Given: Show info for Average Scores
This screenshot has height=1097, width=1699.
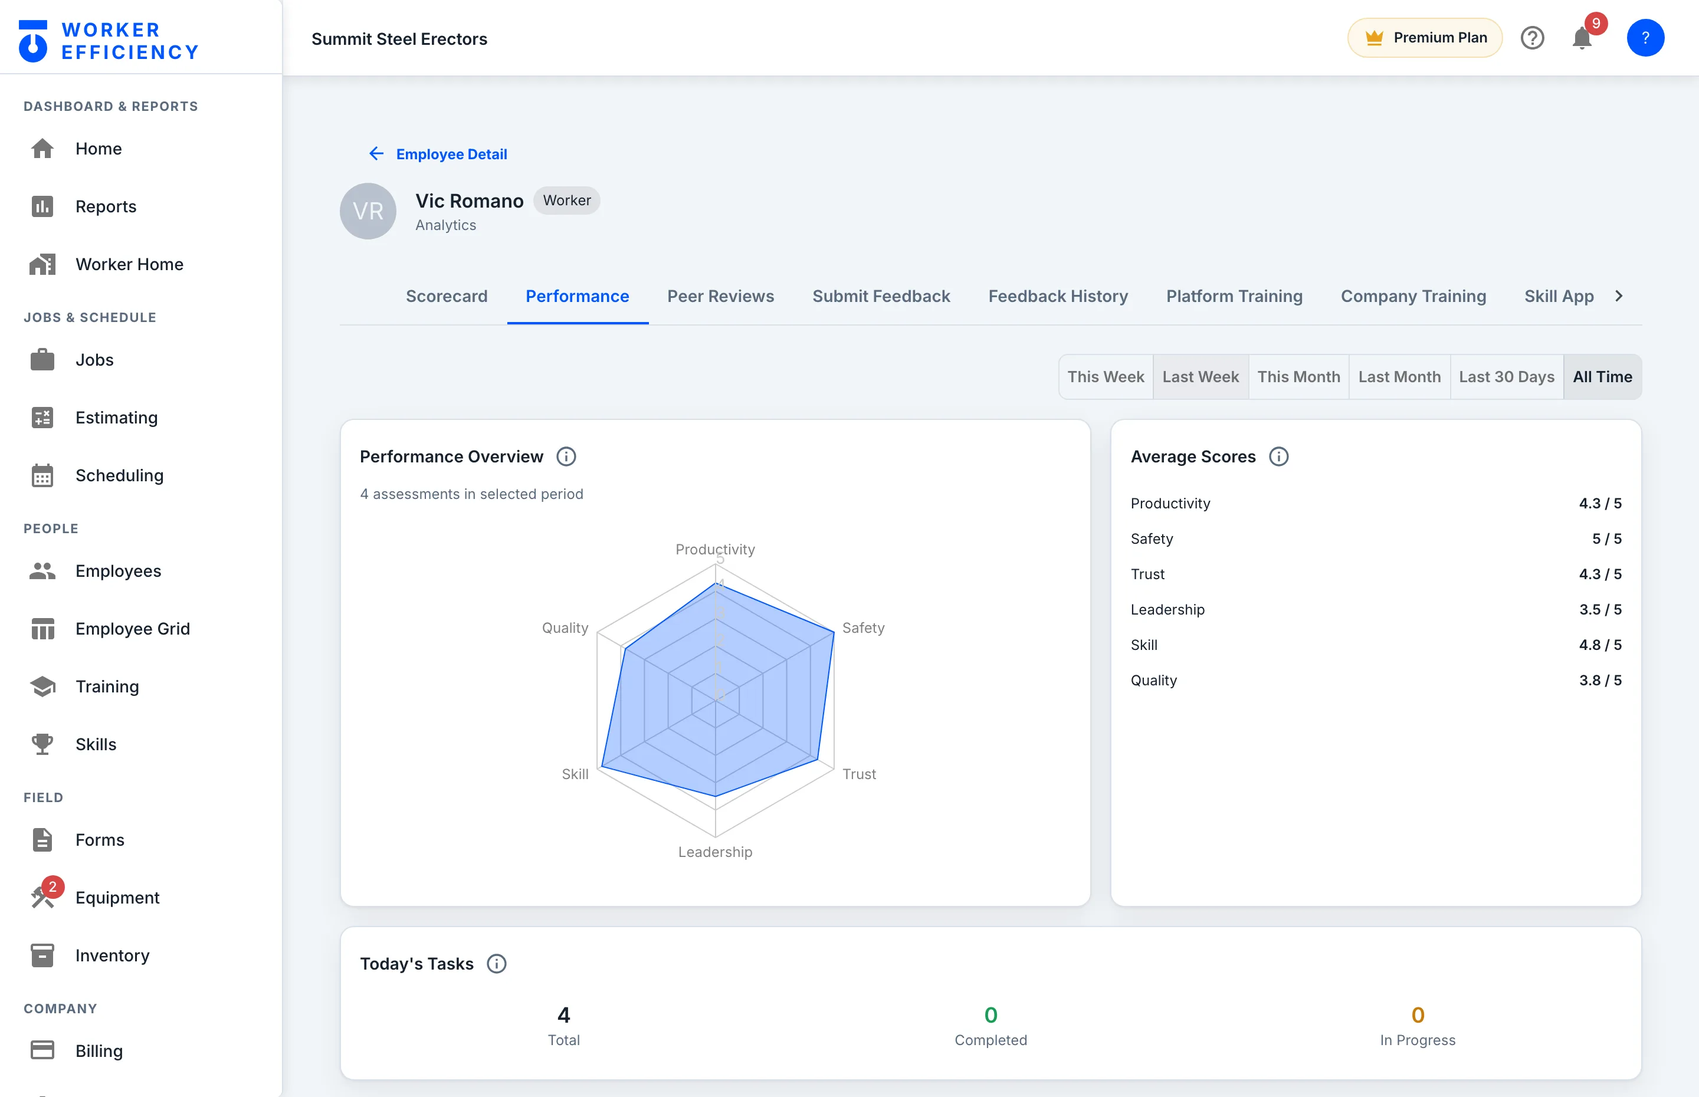Looking at the screenshot, I should (1279, 456).
